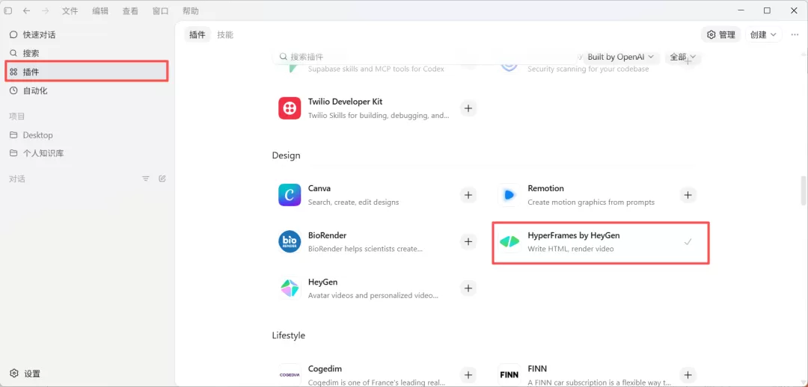
Task: Open the Remotion plugin title
Action: (x=545, y=188)
